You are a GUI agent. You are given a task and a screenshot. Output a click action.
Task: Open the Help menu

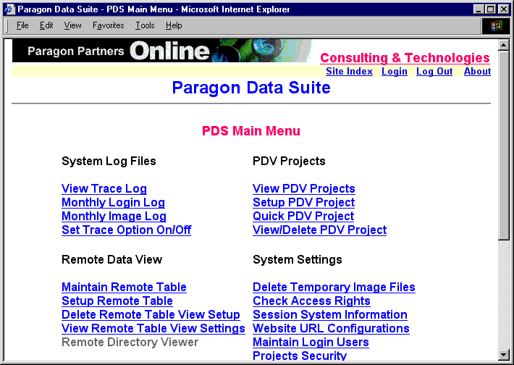click(174, 25)
